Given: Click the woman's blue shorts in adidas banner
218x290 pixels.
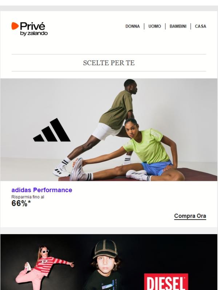Looking at the screenshot, I should coord(157,168).
